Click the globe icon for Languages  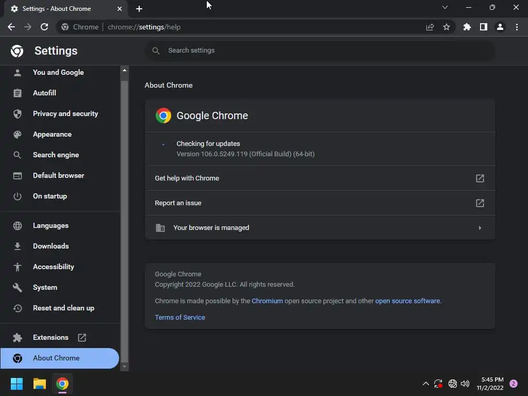coord(18,226)
